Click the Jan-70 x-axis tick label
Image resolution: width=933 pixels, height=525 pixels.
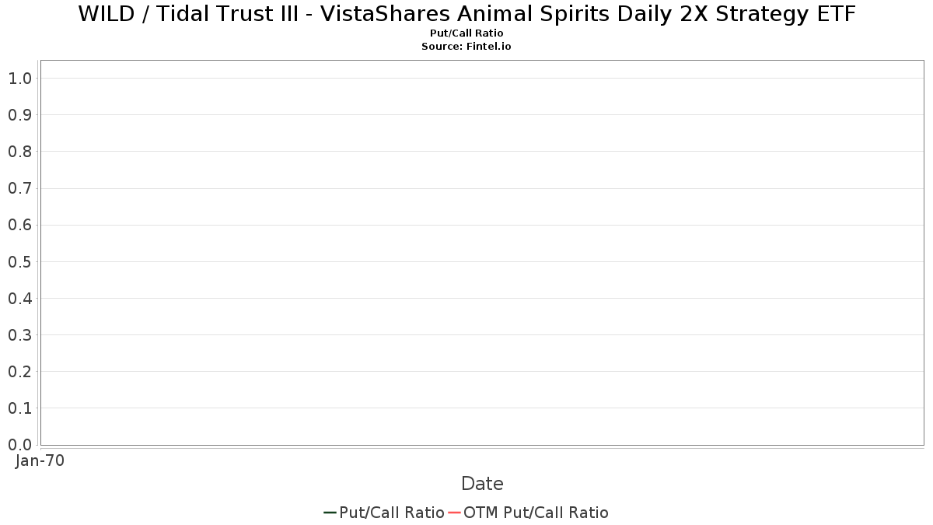tap(40, 460)
